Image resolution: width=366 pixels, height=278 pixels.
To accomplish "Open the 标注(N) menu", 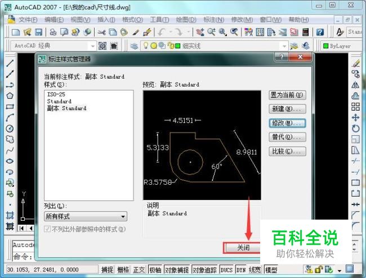I will pyautogui.click(x=214, y=20).
